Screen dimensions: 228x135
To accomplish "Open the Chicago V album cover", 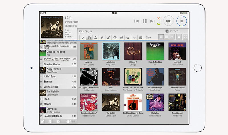I will click(x=133, y=51).
